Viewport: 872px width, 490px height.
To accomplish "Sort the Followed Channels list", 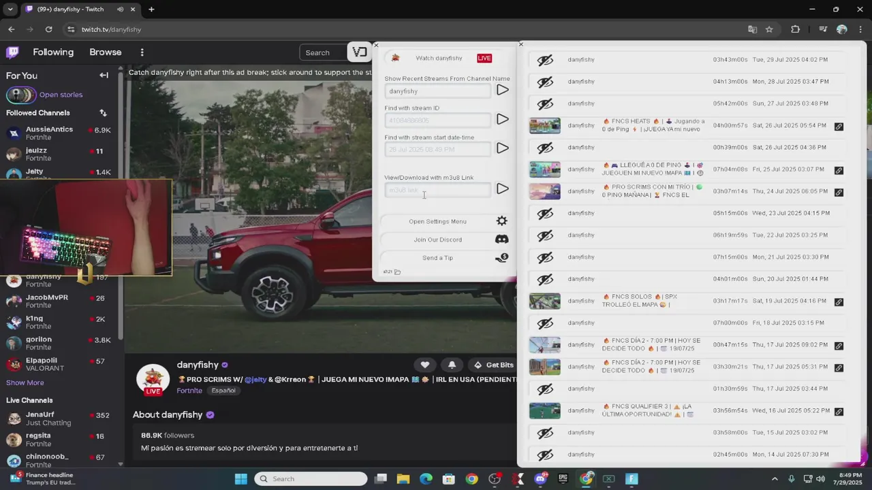I will click(x=103, y=113).
